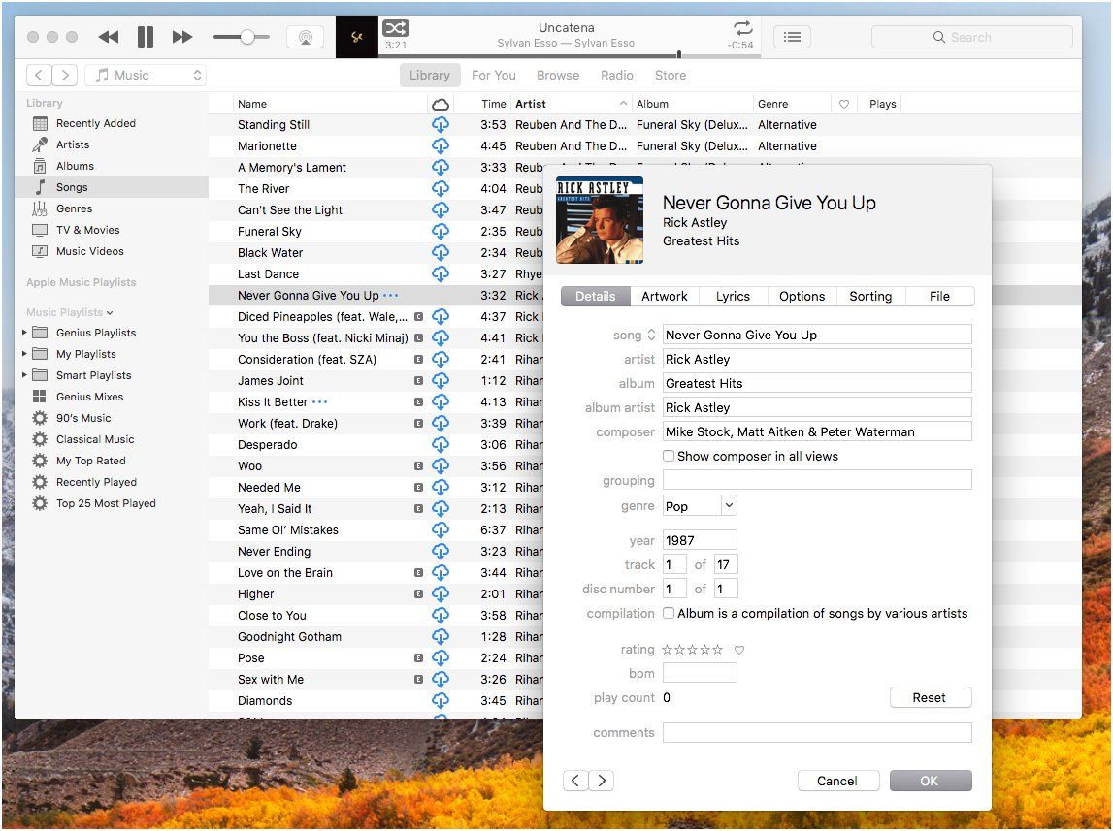Screen dimensions: 1113x831
Task: Check the album compilation checkbox
Action: coord(668,613)
